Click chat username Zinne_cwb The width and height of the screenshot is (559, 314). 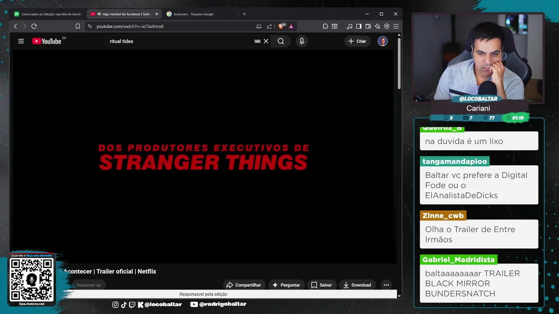click(443, 215)
